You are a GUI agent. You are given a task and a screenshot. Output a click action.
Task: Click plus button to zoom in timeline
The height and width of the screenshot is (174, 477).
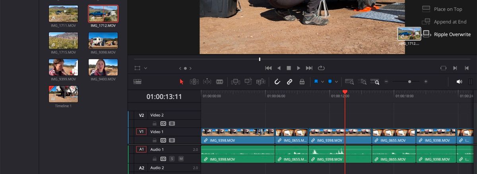pyautogui.click(x=426, y=81)
